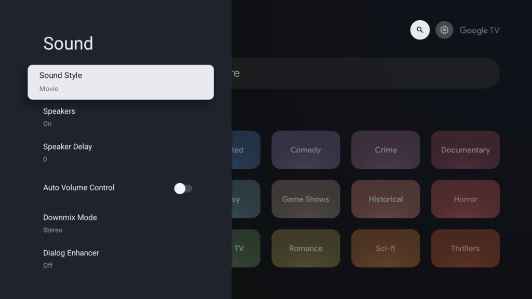Open the Horror genre tile
This screenshot has height=299, width=532.
(x=465, y=199)
